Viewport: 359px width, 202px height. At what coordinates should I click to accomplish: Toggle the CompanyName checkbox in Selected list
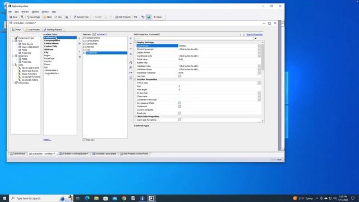click(x=85, y=38)
